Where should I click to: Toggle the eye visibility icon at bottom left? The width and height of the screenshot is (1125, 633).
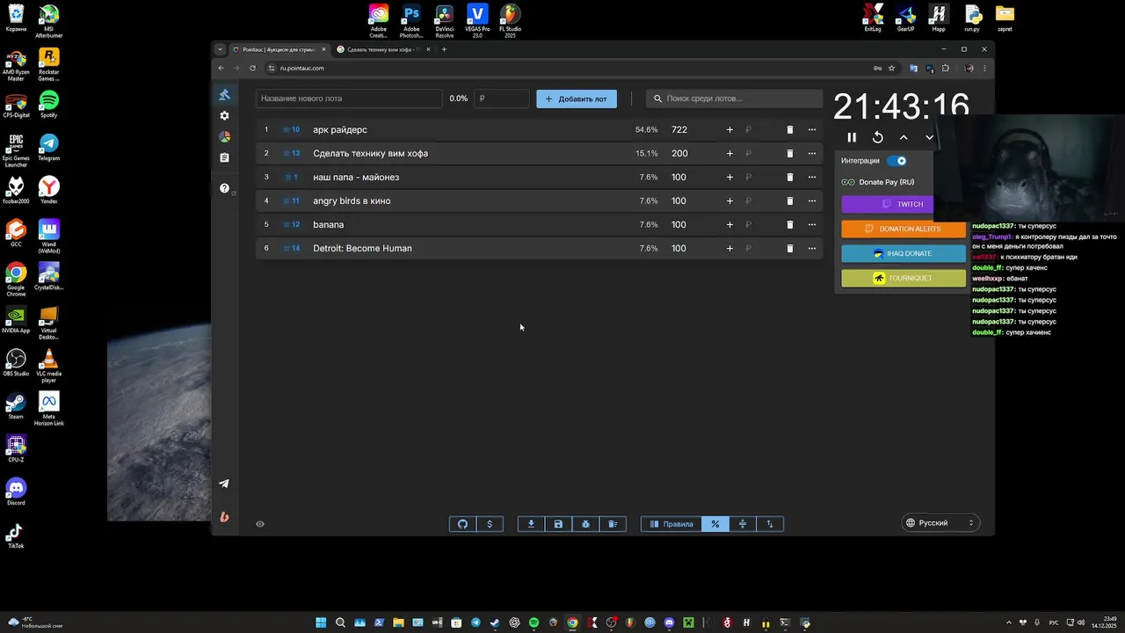260,524
